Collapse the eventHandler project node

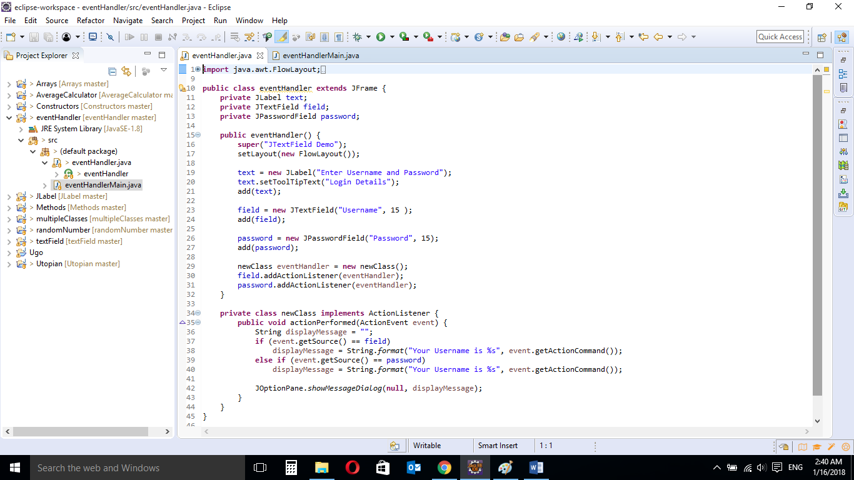9,117
